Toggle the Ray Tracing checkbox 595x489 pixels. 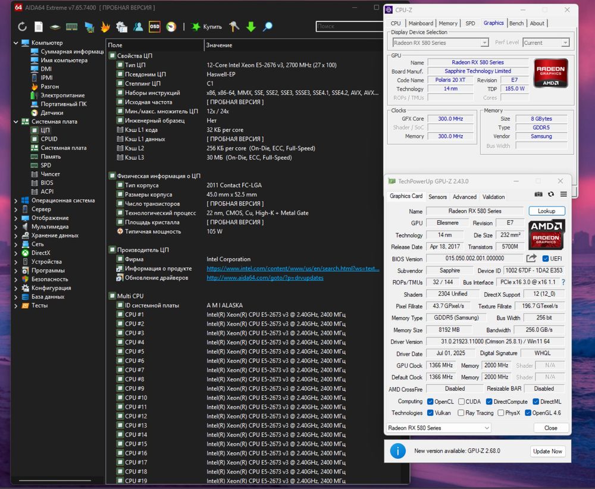[x=461, y=413]
